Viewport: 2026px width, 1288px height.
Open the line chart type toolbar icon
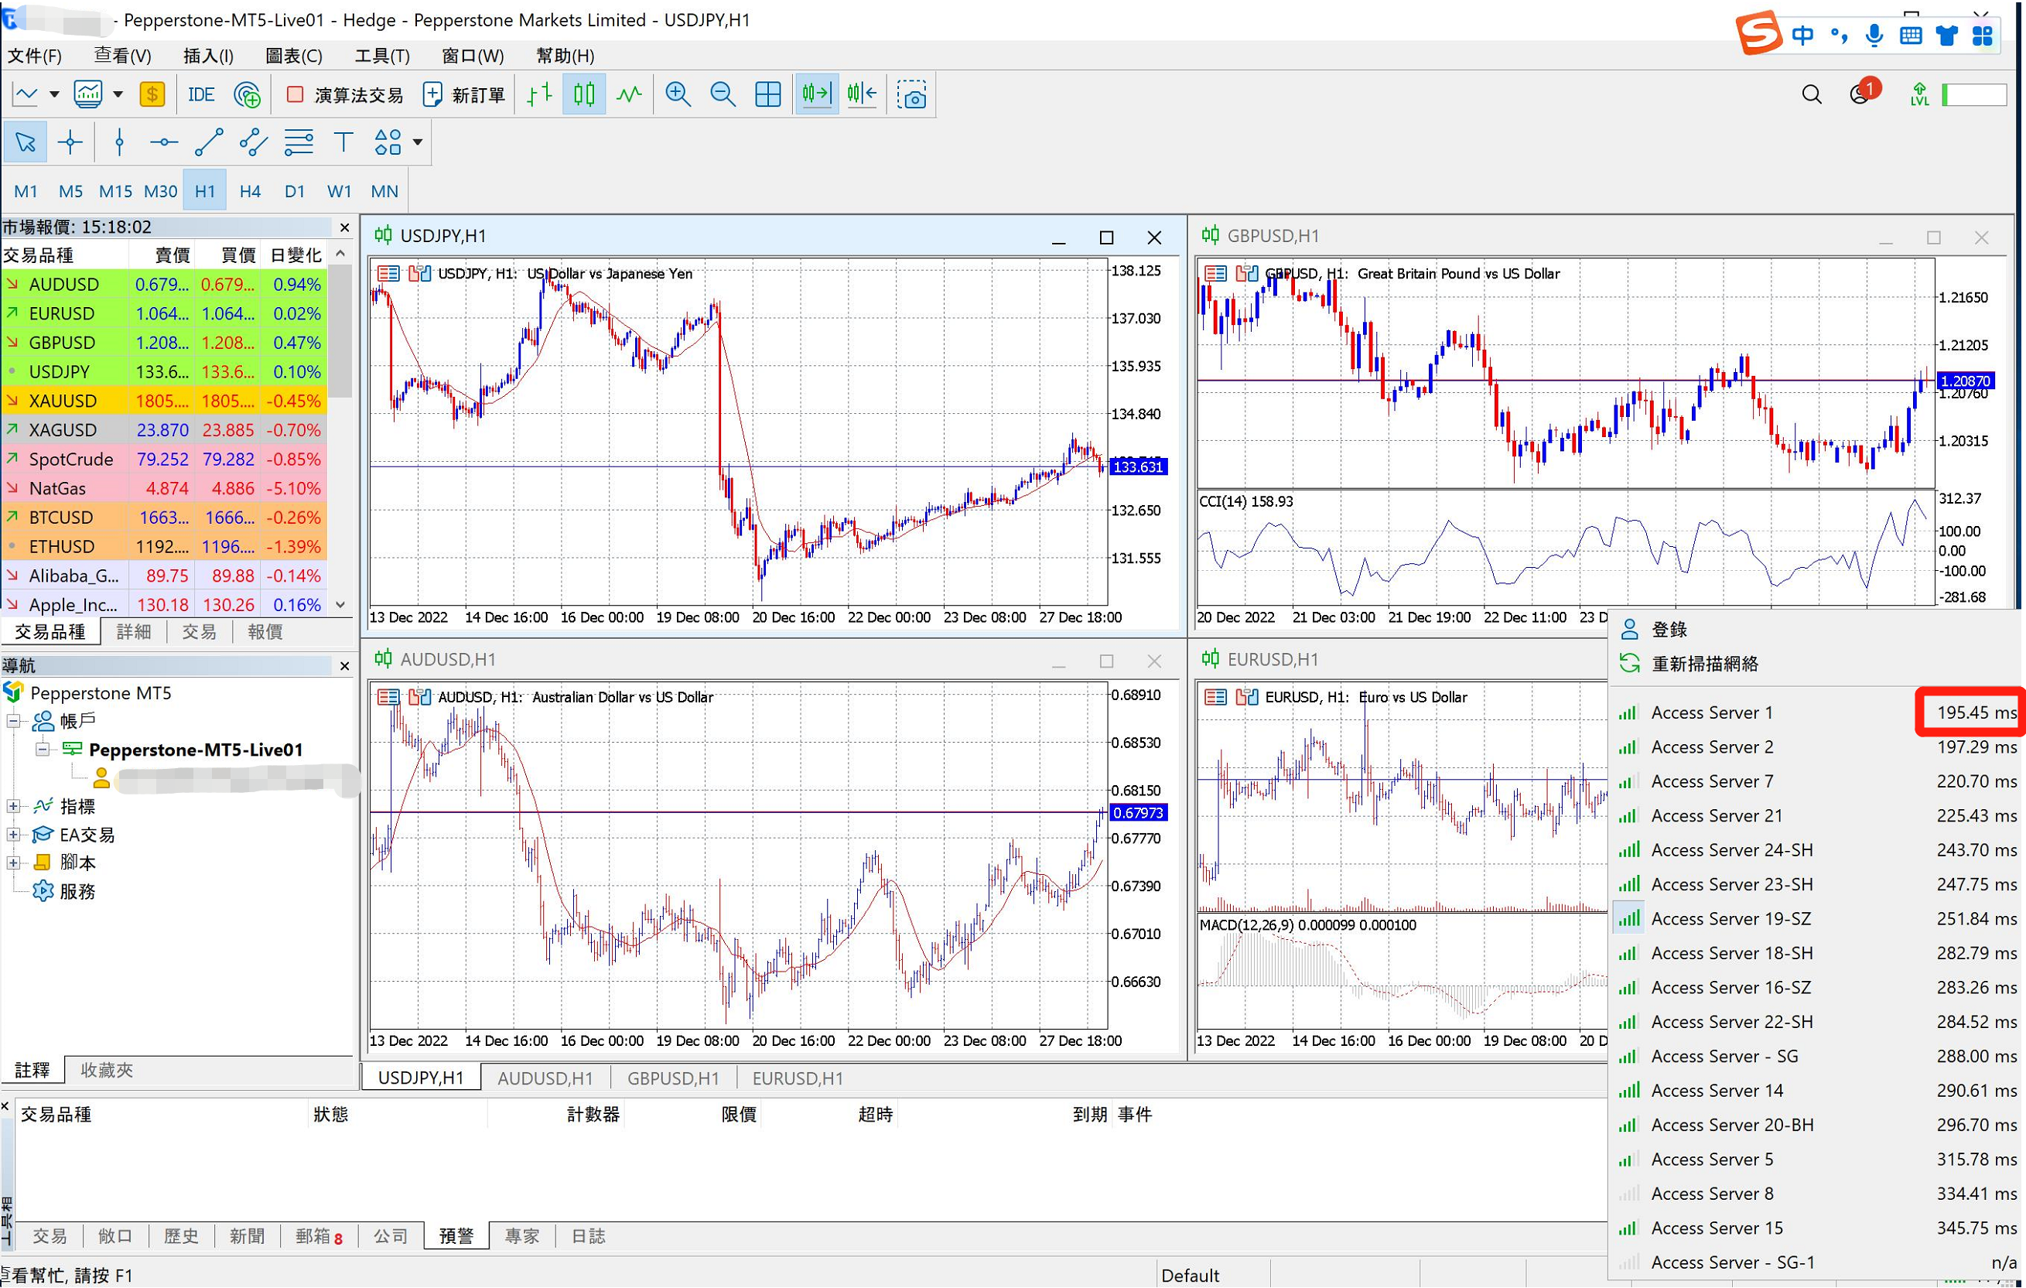click(26, 94)
